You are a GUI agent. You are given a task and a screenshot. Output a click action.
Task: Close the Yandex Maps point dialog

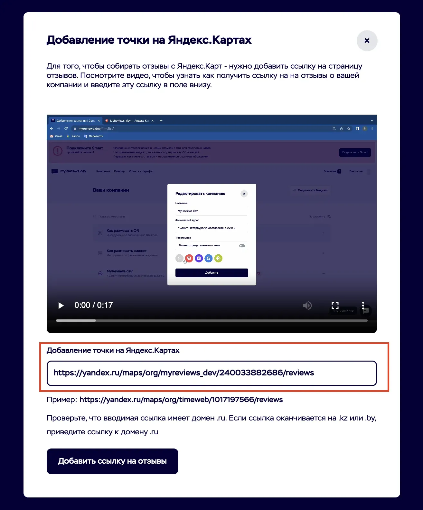[367, 41]
